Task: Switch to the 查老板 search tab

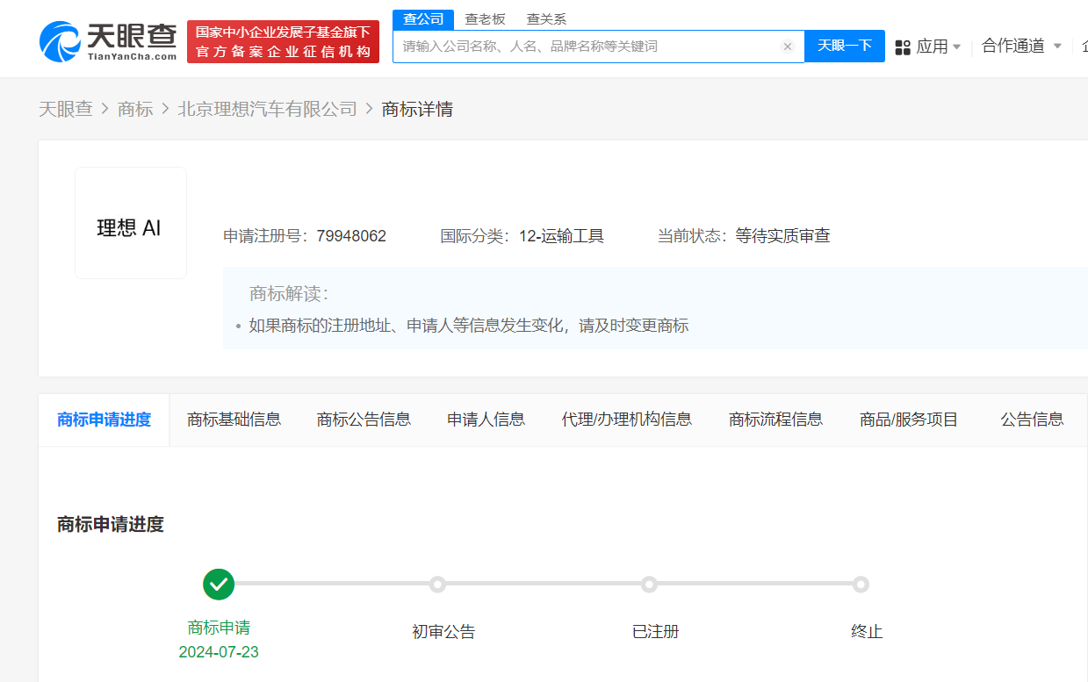Action: pos(486,18)
